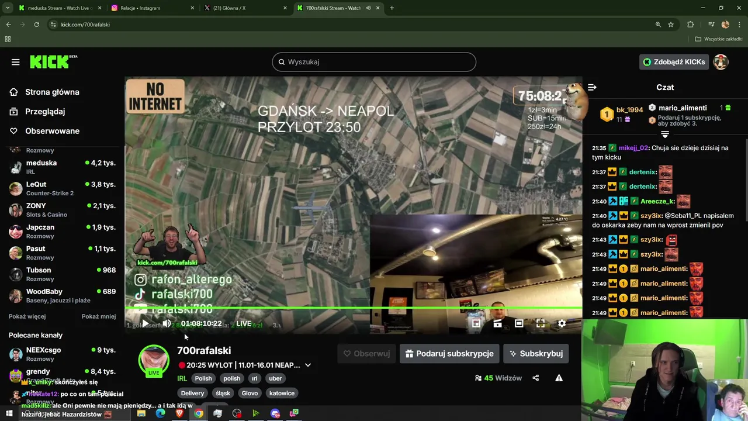Mute the stream volume speaker icon
Screen dimensions: 748x421
point(167,323)
